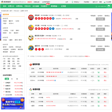Select 七乐彩 in sidebar lottery list
The width and height of the screenshot is (112, 112).
pos(17,21)
